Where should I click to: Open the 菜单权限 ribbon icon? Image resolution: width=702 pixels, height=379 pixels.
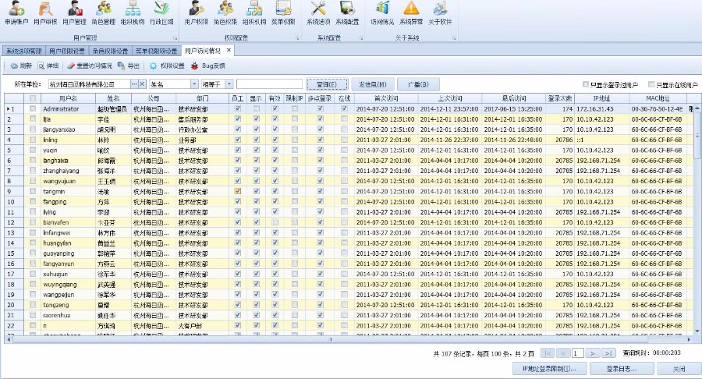283,13
